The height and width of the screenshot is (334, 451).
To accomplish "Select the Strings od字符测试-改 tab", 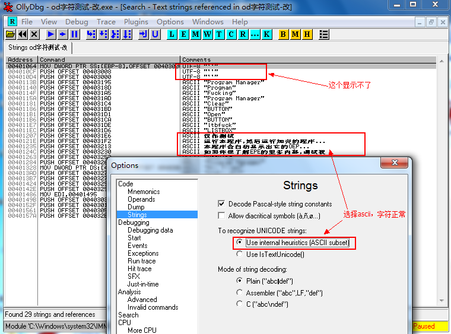I will pos(37,47).
